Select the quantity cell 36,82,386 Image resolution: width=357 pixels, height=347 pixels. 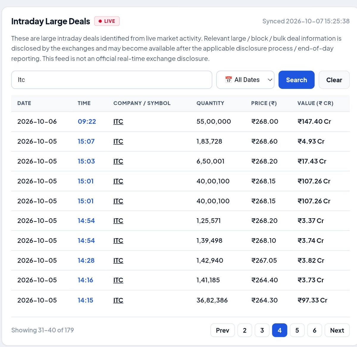coord(212,300)
